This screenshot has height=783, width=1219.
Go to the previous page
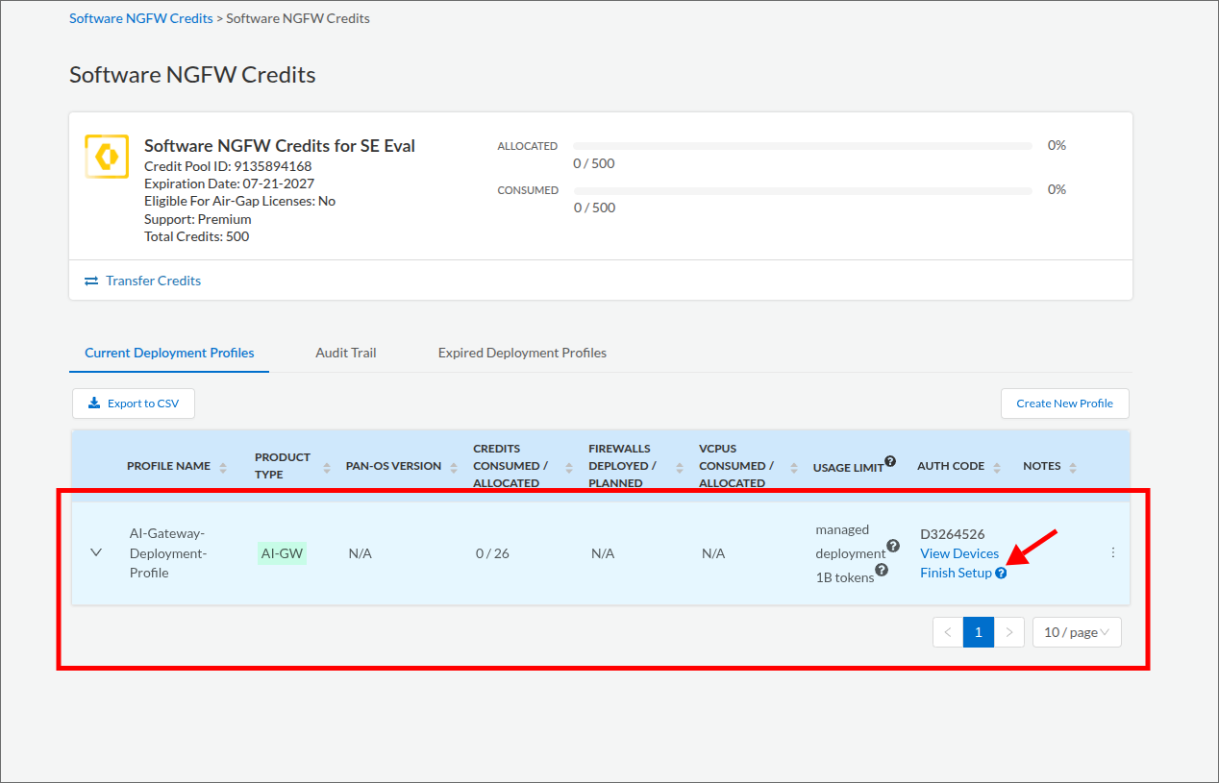coord(948,632)
